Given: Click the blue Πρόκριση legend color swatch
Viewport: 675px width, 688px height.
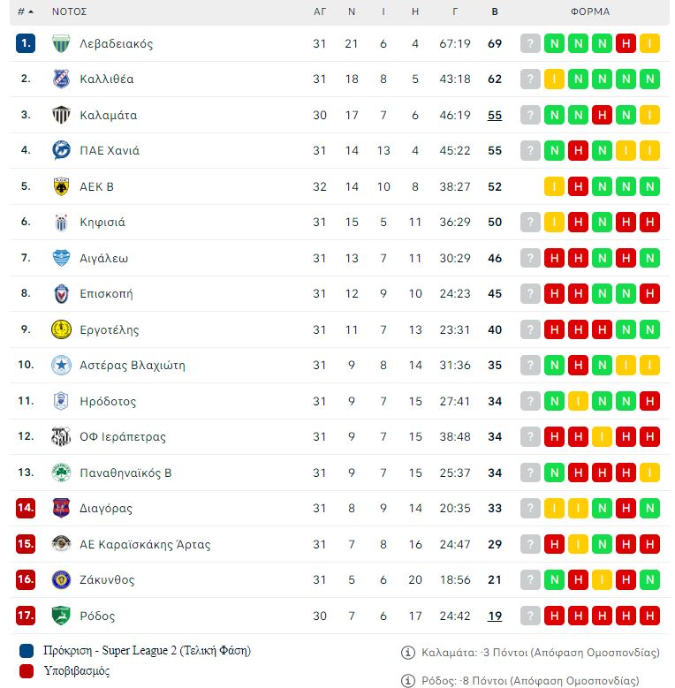Looking at the screenshot, I should pyautogui.click(x=27, y=651).
